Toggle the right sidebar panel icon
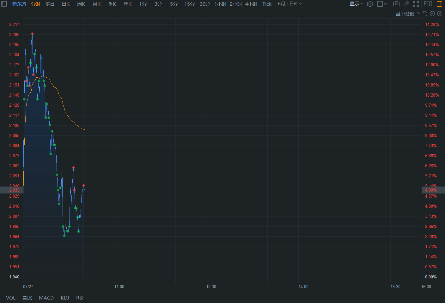This screenshot has width=445, height=303. pyautogui.click(x=439, y=4)
